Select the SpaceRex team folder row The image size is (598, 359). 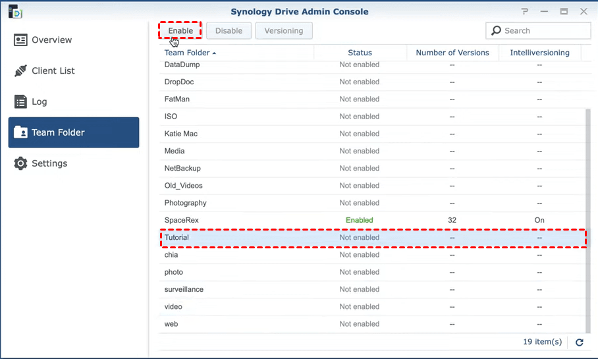263,221
